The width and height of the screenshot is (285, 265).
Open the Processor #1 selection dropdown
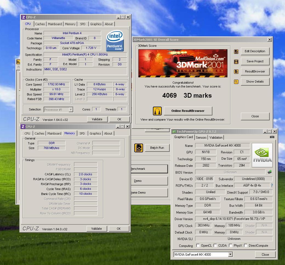(71, 110)
